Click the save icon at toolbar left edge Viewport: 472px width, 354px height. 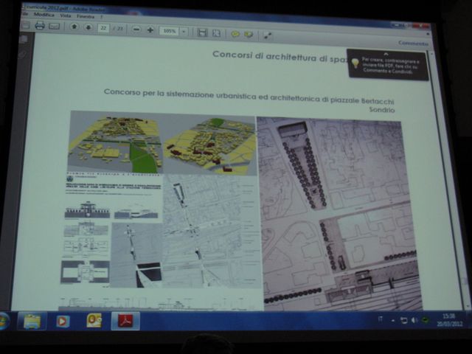25,25
